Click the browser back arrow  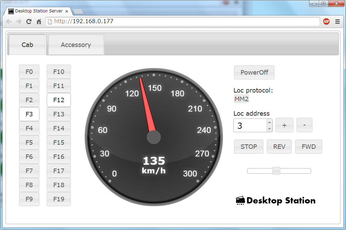point(9,21)
